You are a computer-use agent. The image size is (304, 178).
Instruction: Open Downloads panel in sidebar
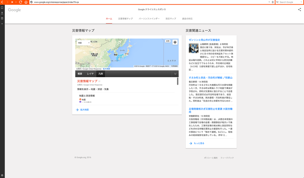coord(2,13)
